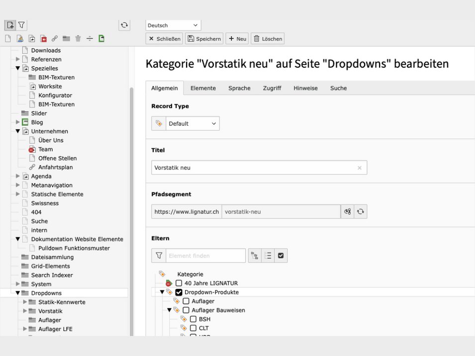The width and height of the screenshot is (475, 356).
Task: Switch to the Elemente tab
Action: tap(203, 88)
